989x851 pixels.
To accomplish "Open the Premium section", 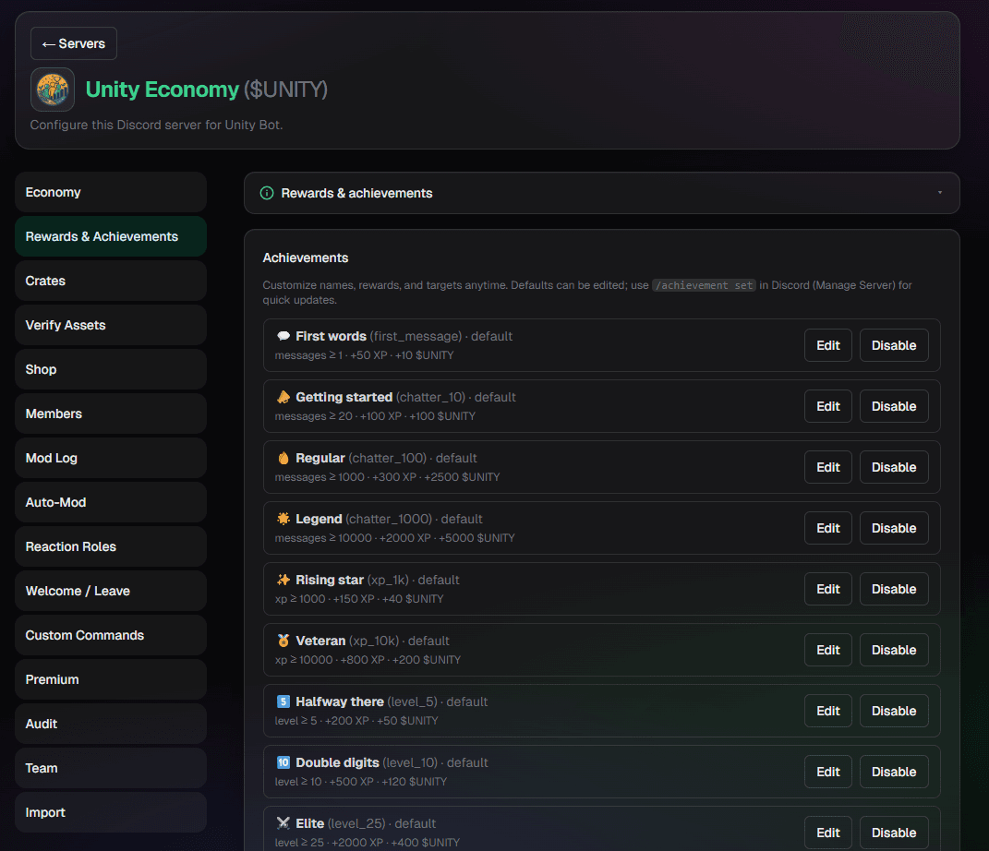I will coord(111,679).
